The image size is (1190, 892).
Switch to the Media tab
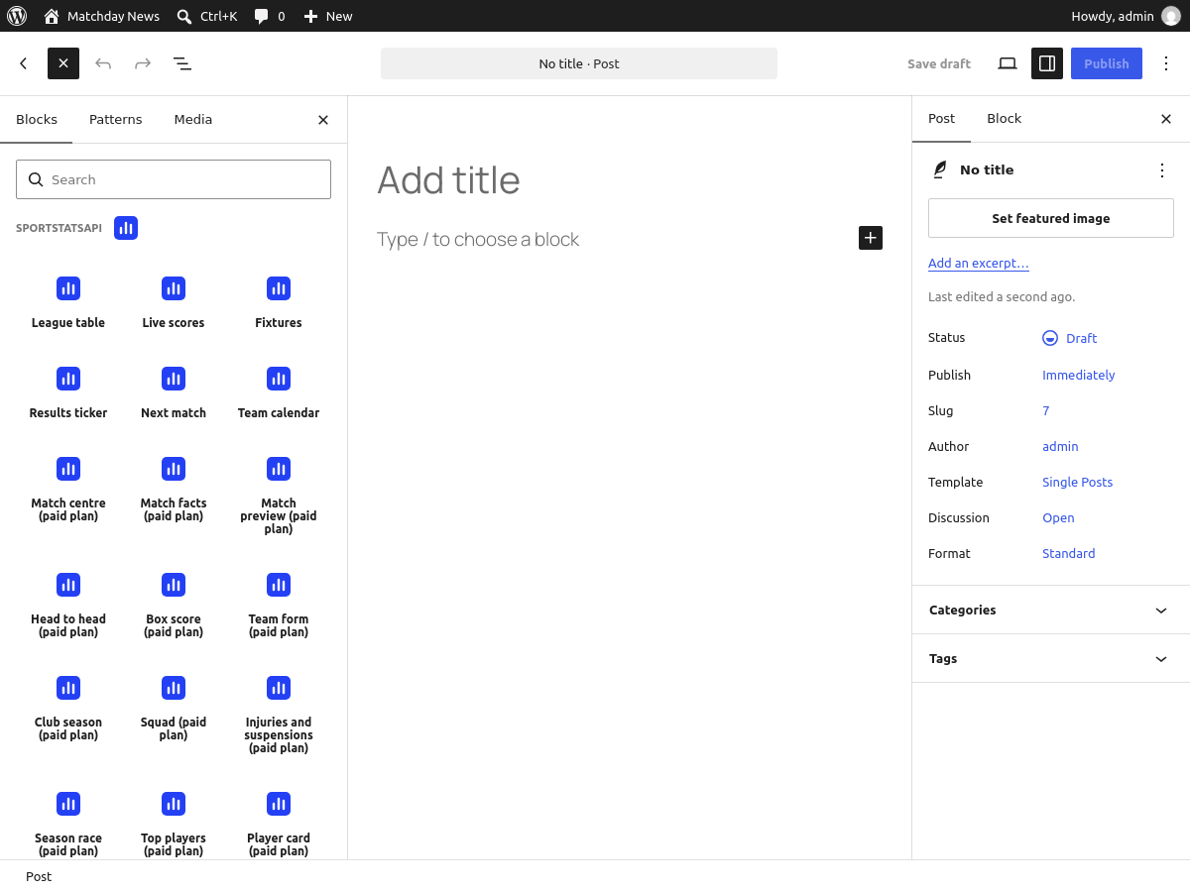193,119
